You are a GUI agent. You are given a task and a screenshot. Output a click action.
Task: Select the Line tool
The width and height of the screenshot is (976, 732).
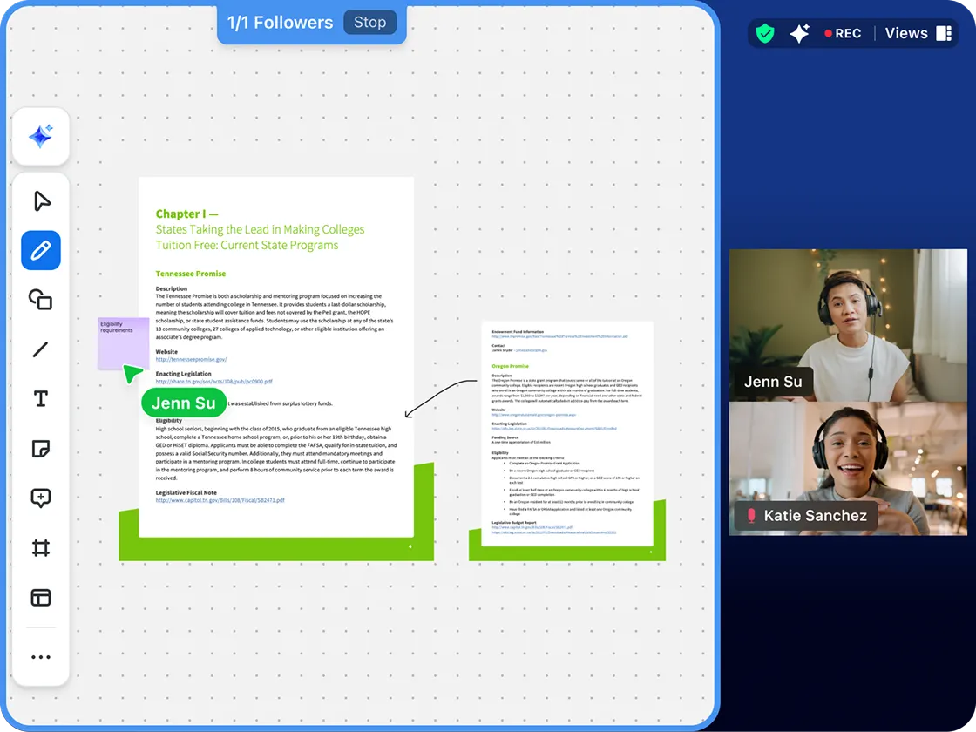(40, 349)
